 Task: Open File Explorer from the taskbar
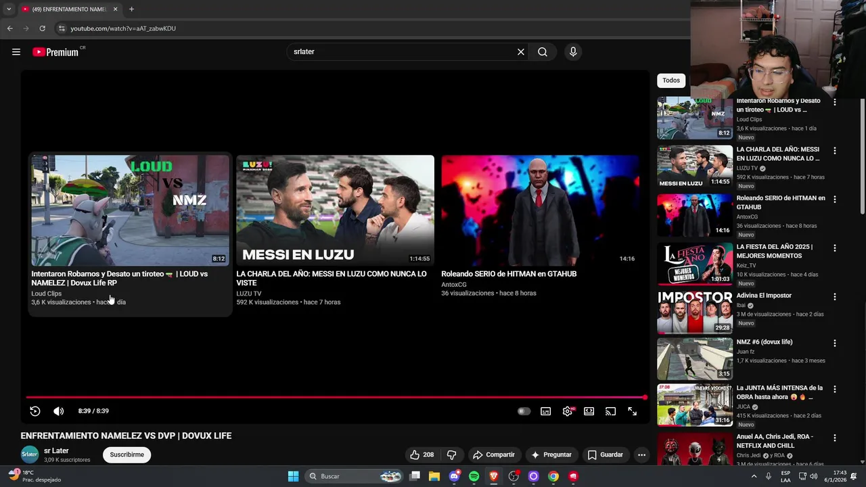[434, 476]
